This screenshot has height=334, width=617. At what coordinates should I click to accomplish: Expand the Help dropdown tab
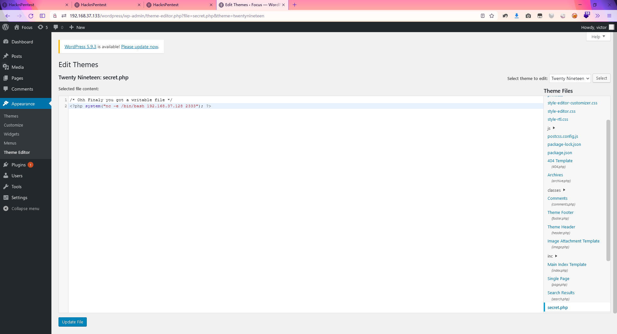coord(598,37)
